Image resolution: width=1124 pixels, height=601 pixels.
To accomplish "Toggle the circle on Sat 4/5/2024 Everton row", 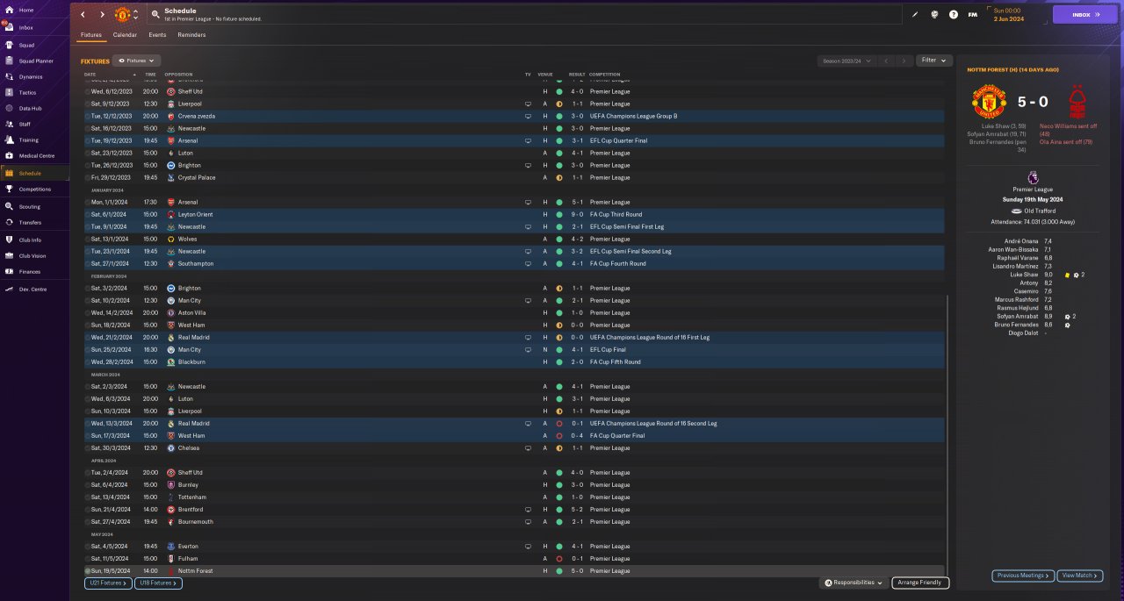I will pos(88,546).
